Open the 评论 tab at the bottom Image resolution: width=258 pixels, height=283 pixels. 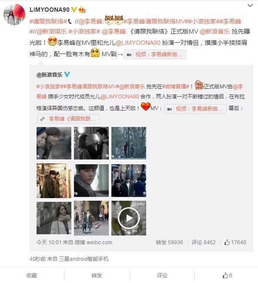[162, 276]
